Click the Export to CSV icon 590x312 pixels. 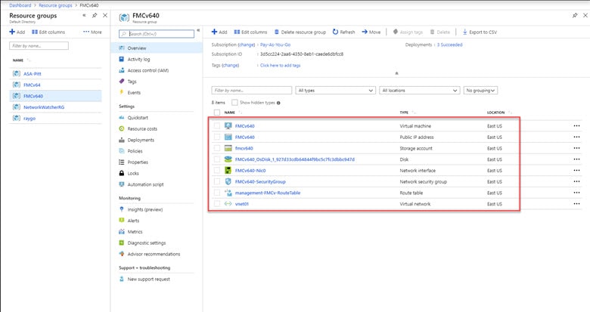(463, 32)
